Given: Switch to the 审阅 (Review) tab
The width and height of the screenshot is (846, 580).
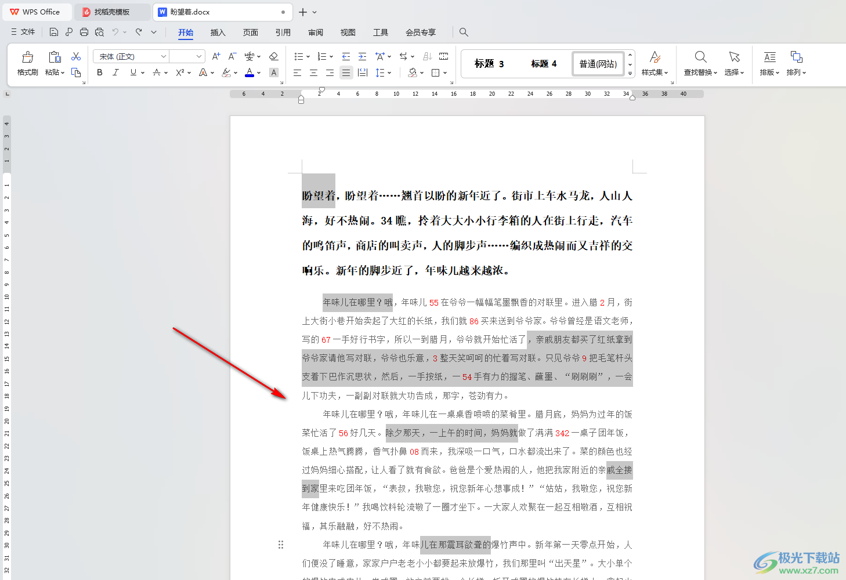Looking at the screenshot, I should [x=316, y=32].
